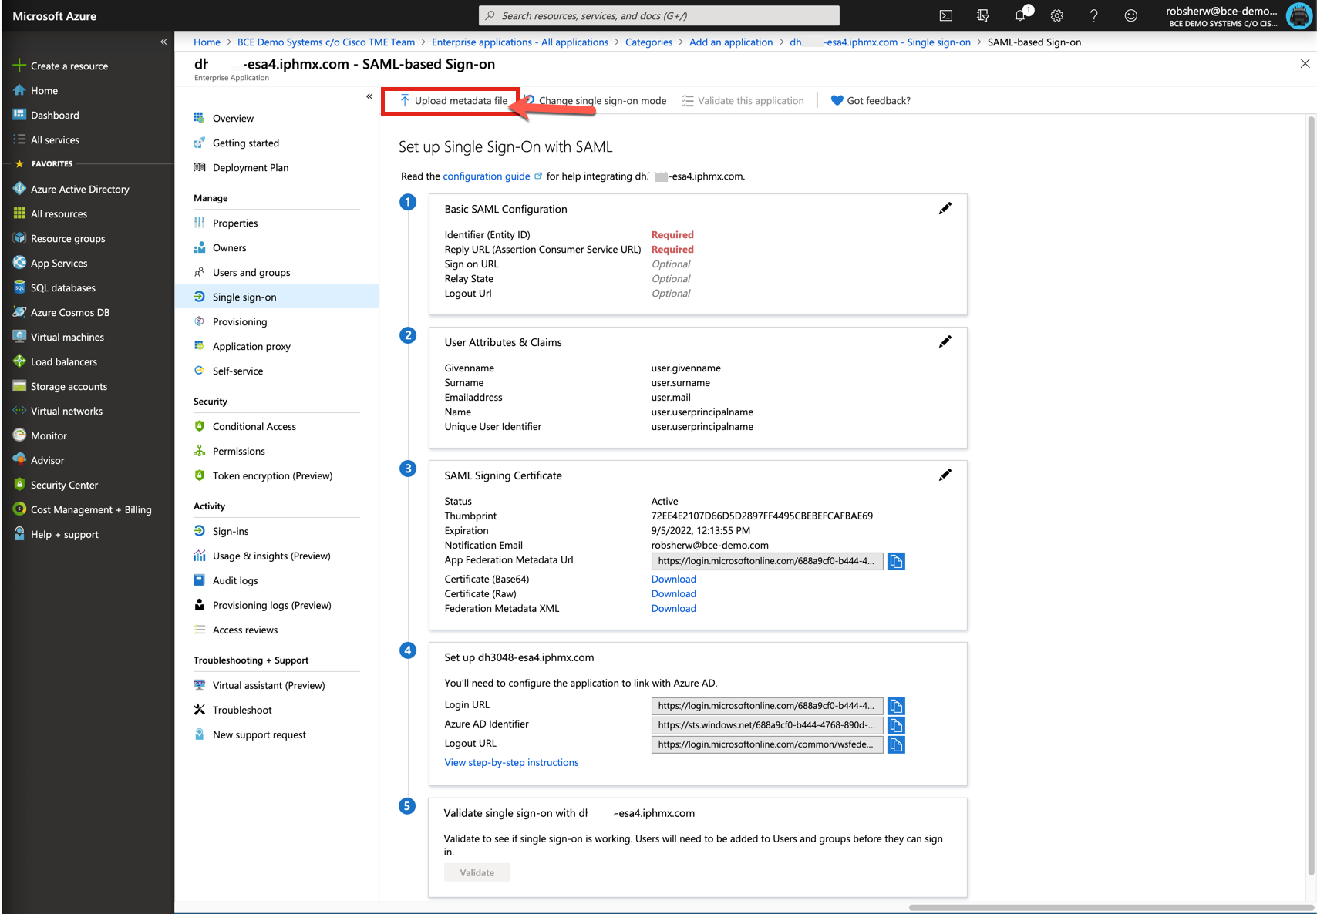1317x914 pixels.
Task: View step-by-step instructions
Action: click(x=511, y=763)
